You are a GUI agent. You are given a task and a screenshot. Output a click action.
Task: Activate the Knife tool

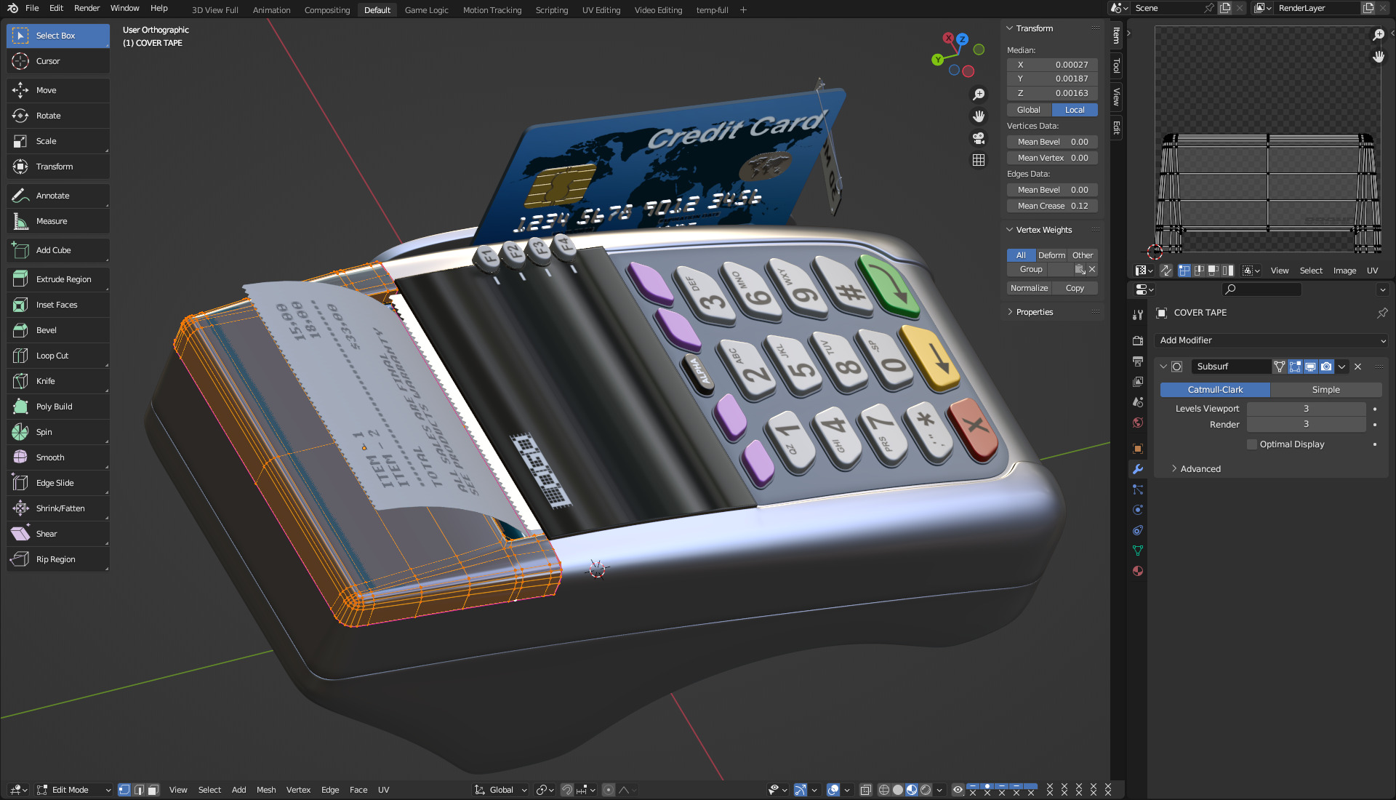click(58, 381)
